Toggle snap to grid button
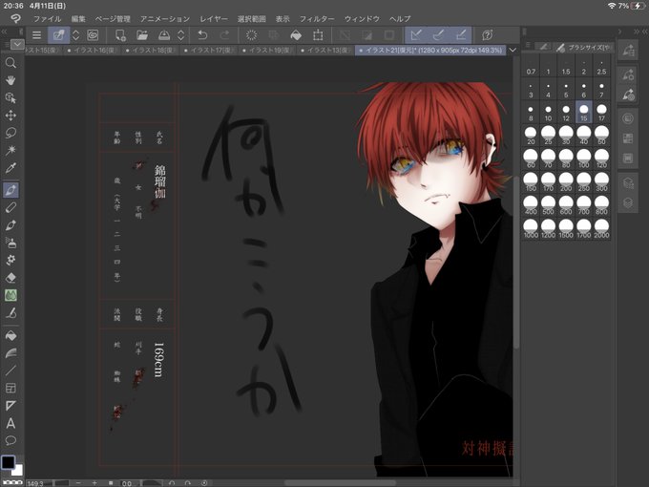 coord(461,35)
